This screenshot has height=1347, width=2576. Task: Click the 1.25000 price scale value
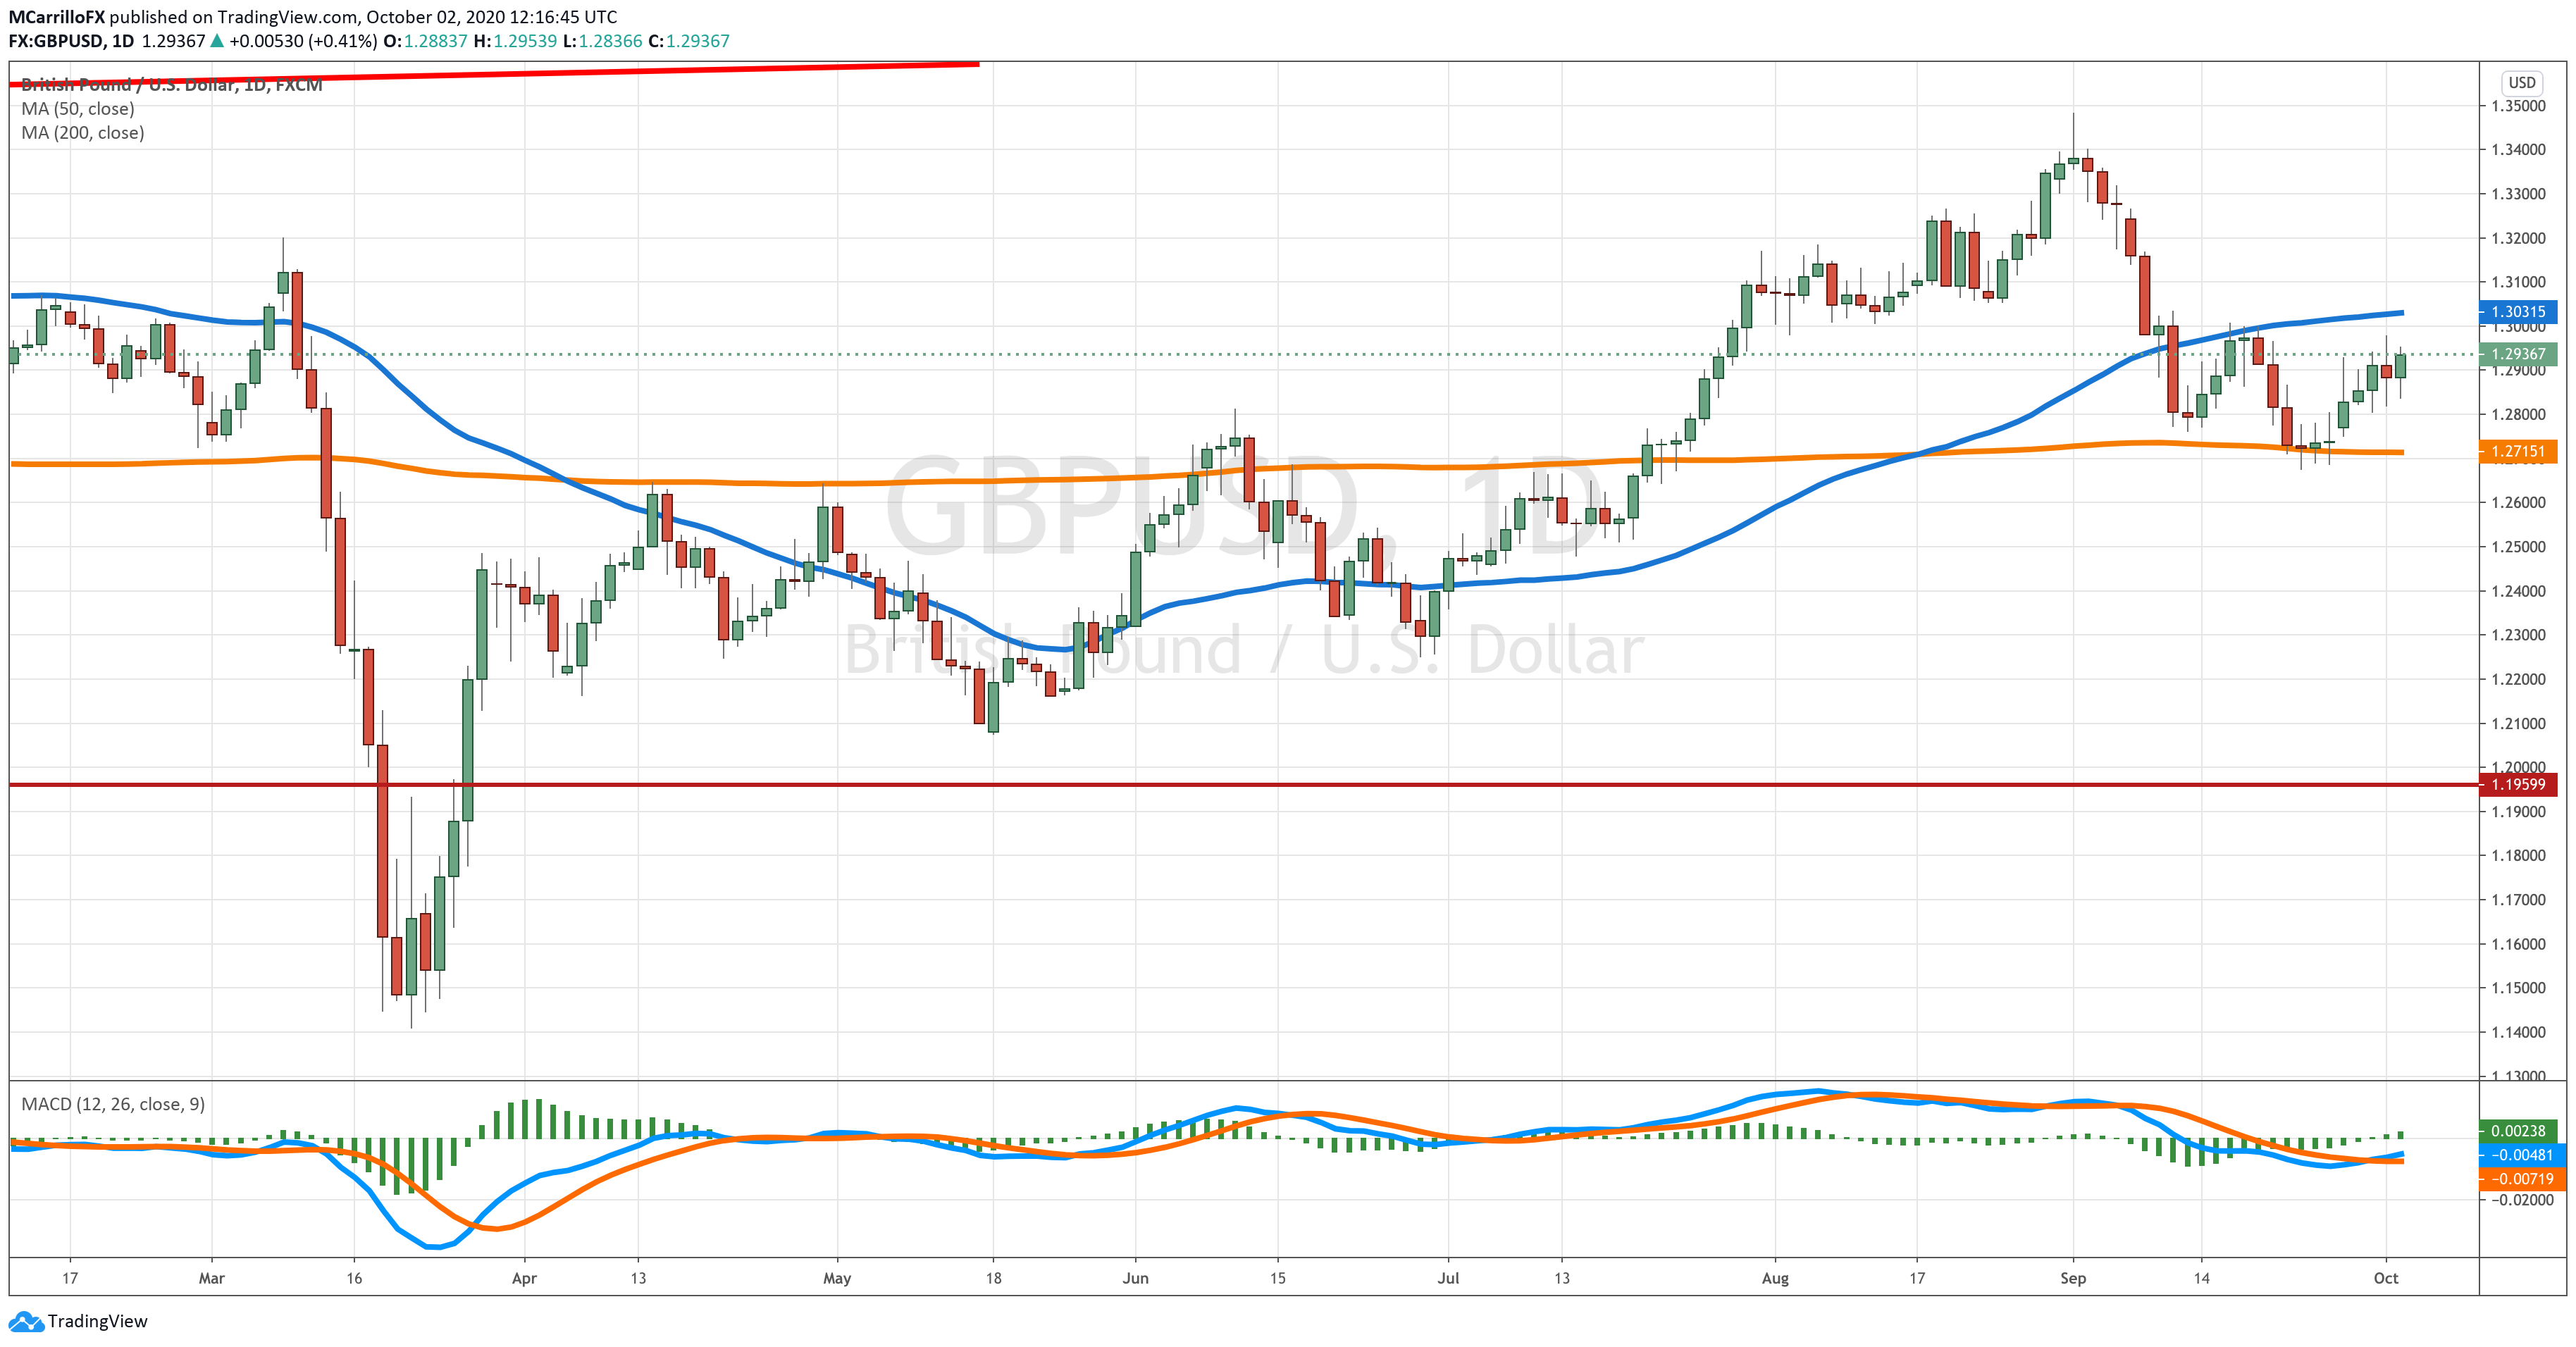click(x=2518, y=547)
